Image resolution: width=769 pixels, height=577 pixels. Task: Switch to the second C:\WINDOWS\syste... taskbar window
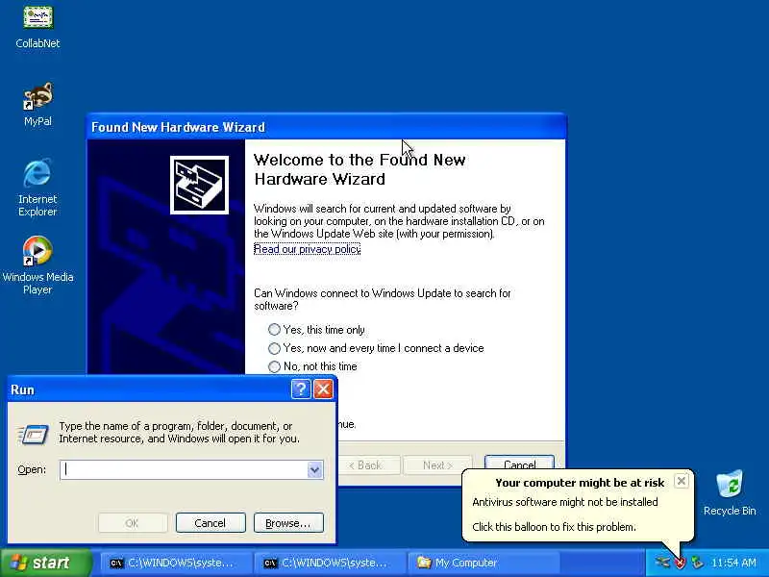331,563
